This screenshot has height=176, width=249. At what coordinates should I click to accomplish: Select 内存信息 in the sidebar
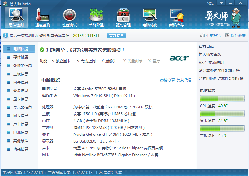(19, 82)
